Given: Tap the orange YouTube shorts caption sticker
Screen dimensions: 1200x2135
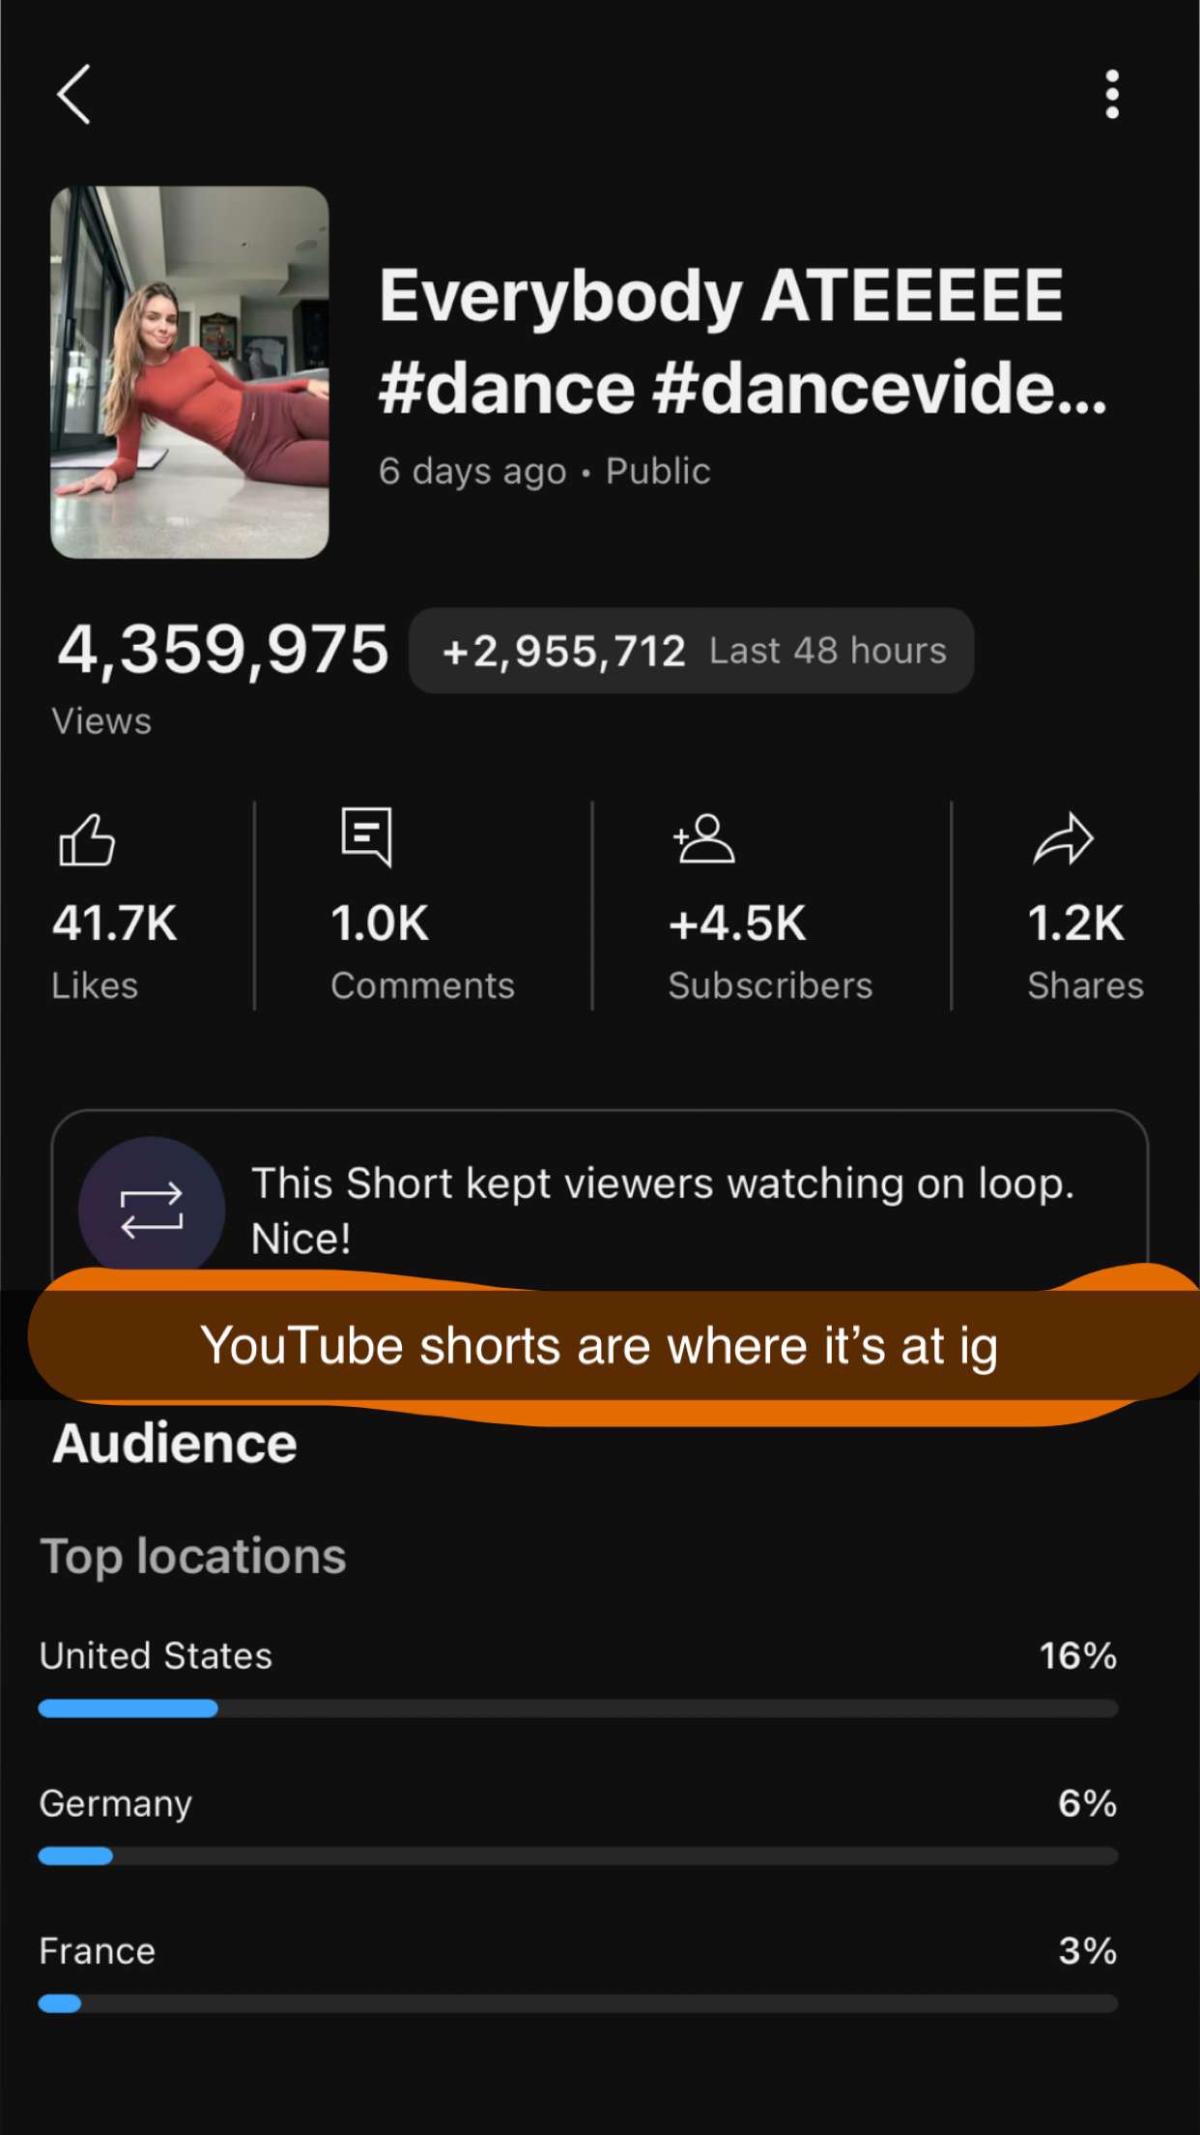Looking at the screenshot, I should point(599,1345).
